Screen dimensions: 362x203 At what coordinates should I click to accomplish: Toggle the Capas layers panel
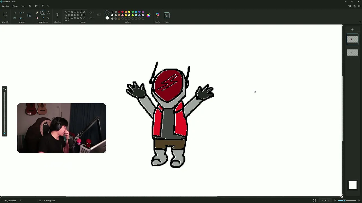click(x=167, y=15)
